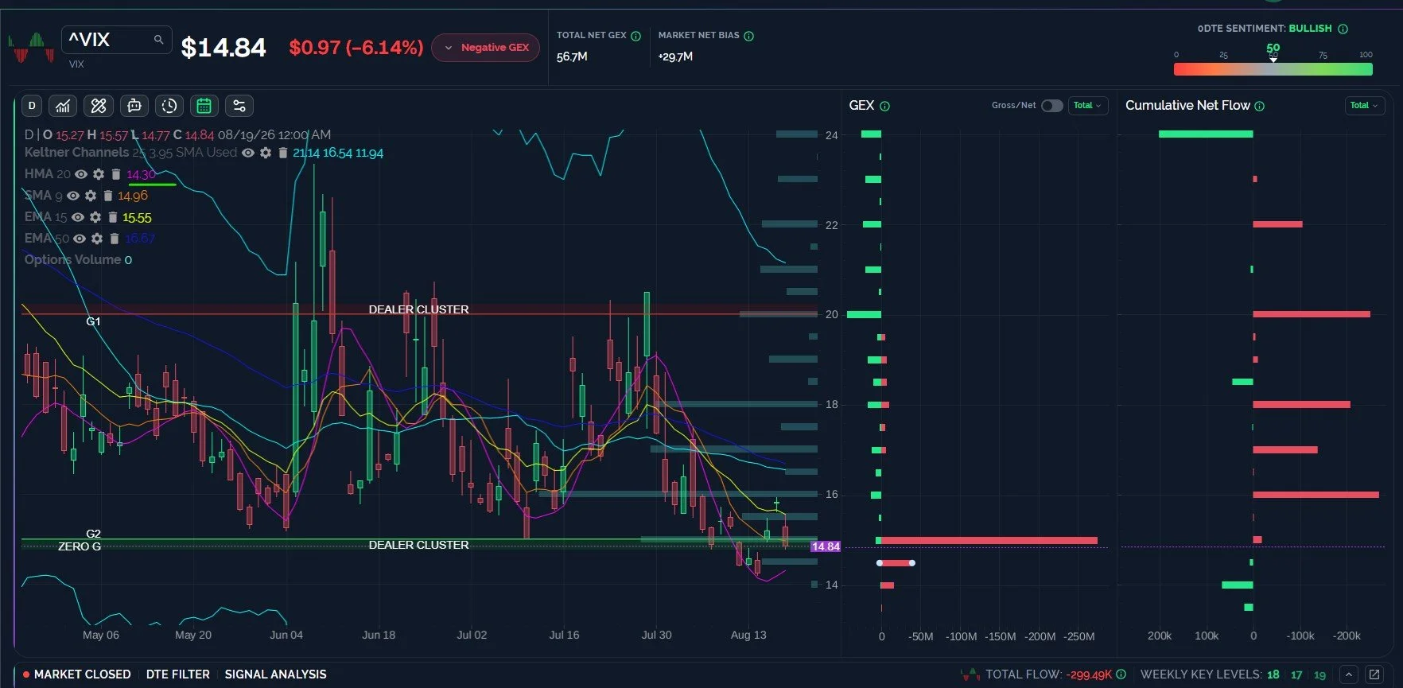Hide the Keltner Channels indicator
This screenshot has height=688, width=1403.
pyautogui.click(x=248, y=153)
